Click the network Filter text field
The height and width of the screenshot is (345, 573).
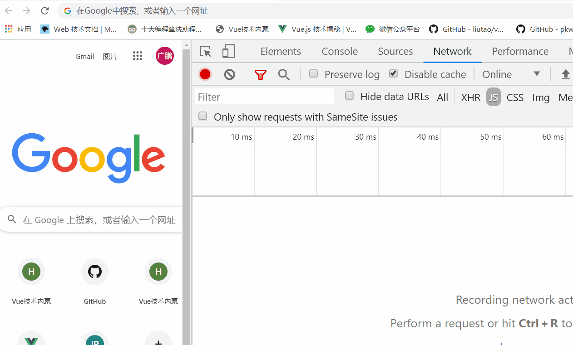pyautogui.click(x=264, y=97)
